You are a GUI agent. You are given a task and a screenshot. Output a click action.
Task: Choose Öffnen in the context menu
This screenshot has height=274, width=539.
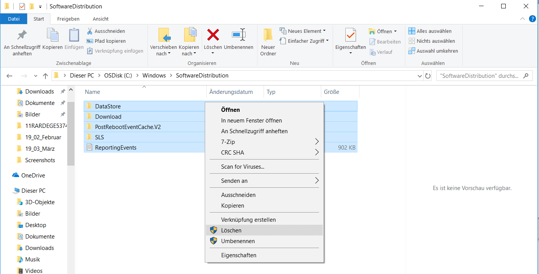click(x=264, y=110)
